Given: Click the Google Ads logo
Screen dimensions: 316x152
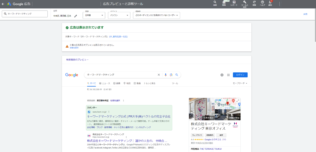Looking at the screenshot, I should 9,4.
